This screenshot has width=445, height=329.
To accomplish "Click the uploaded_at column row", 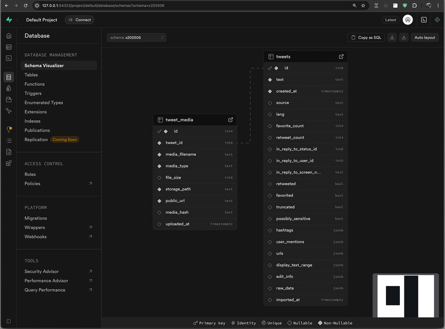I will [x=195, y=224].
